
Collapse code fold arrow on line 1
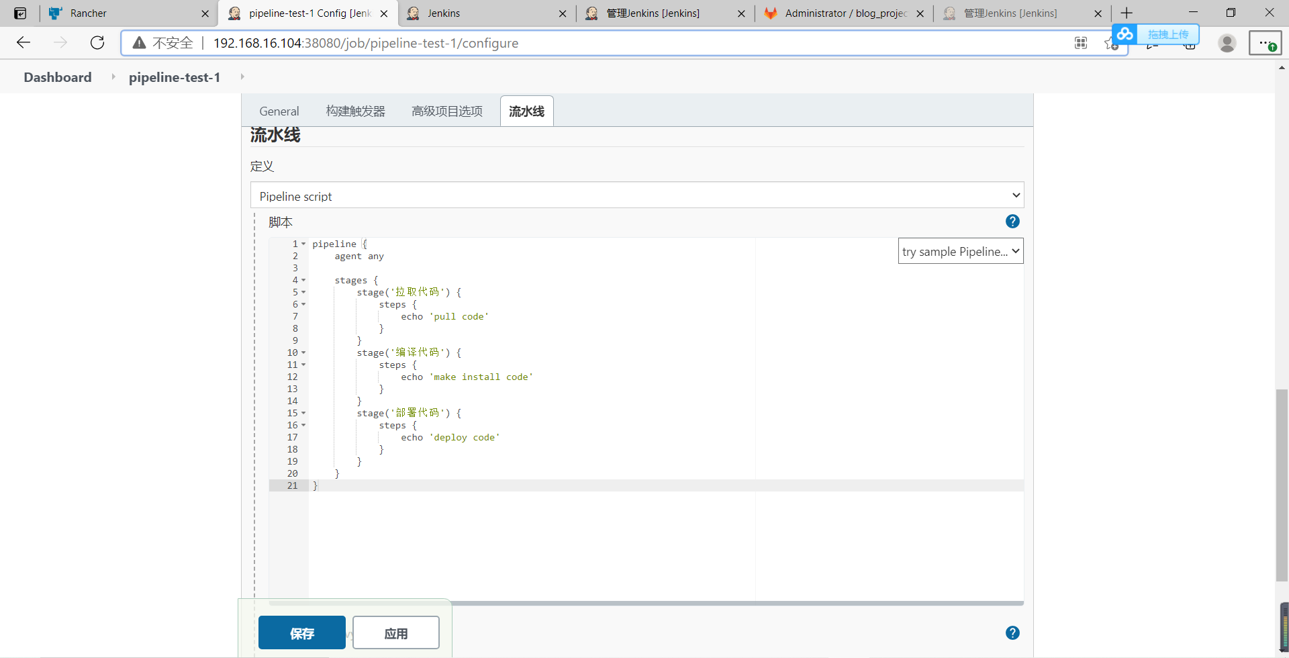click(x=303, y=244)
